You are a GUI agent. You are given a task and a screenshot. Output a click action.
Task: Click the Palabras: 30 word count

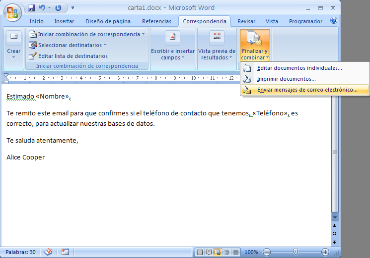(20, 252)
